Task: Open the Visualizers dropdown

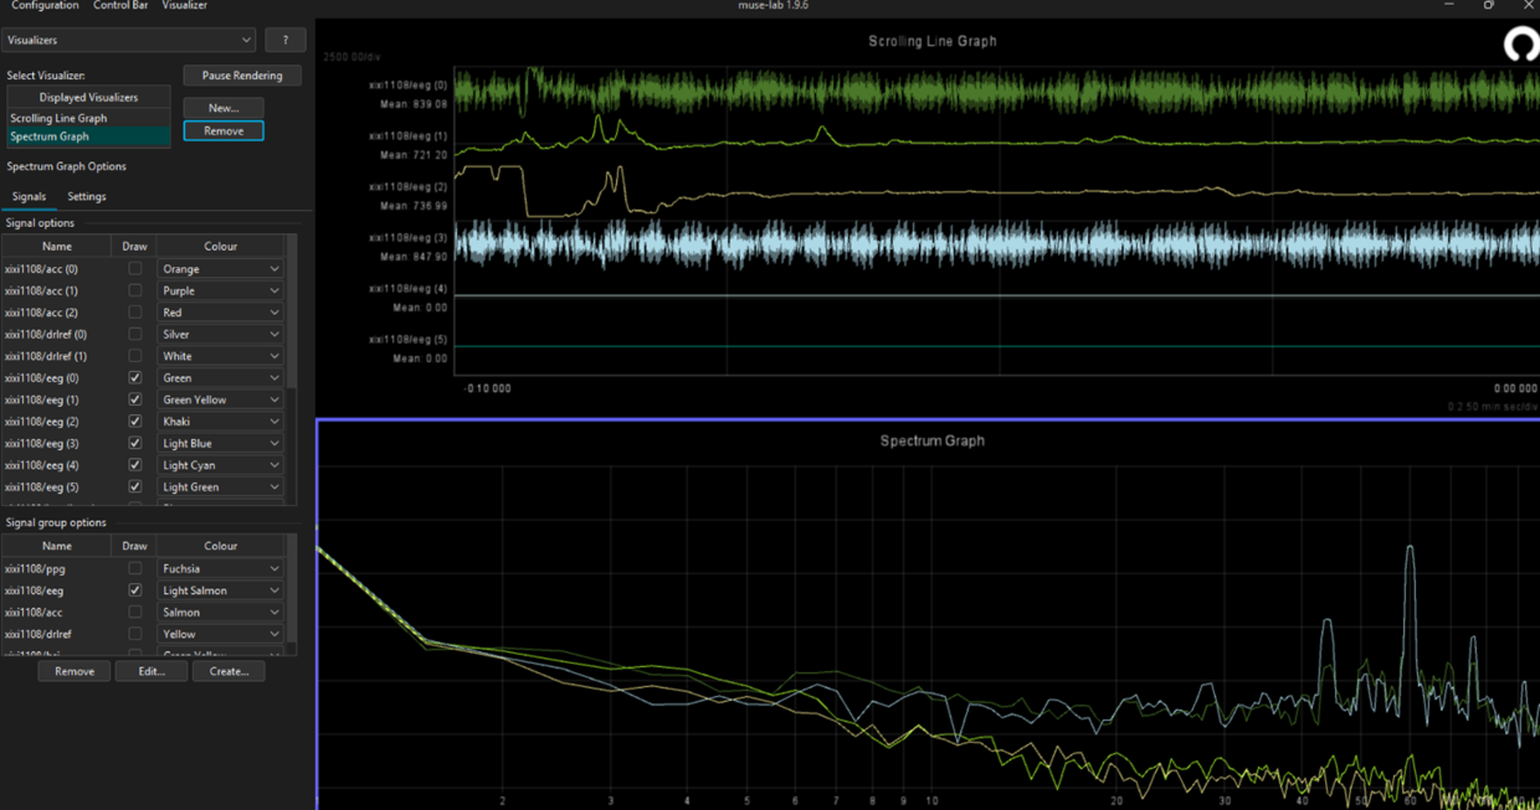Action: coord(128,40)
